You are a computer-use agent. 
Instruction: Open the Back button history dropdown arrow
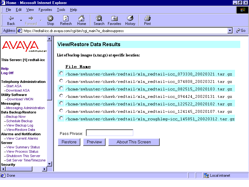(x=21, y=20)
